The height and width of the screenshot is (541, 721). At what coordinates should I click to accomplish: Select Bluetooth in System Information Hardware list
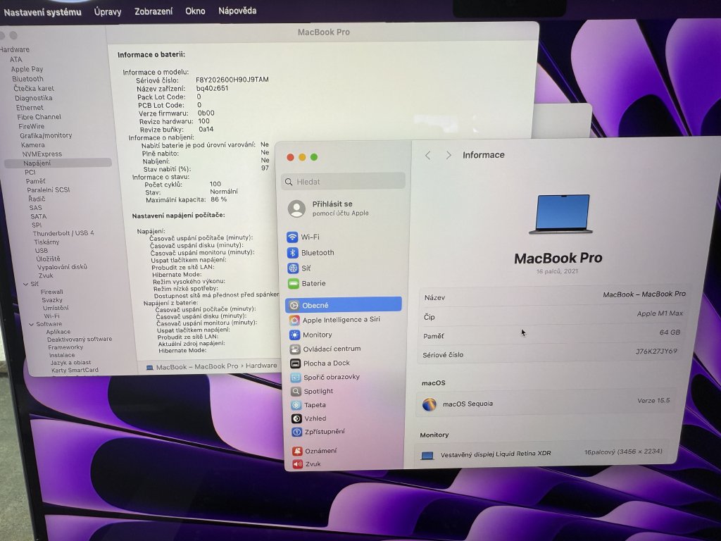coord(27,79)
